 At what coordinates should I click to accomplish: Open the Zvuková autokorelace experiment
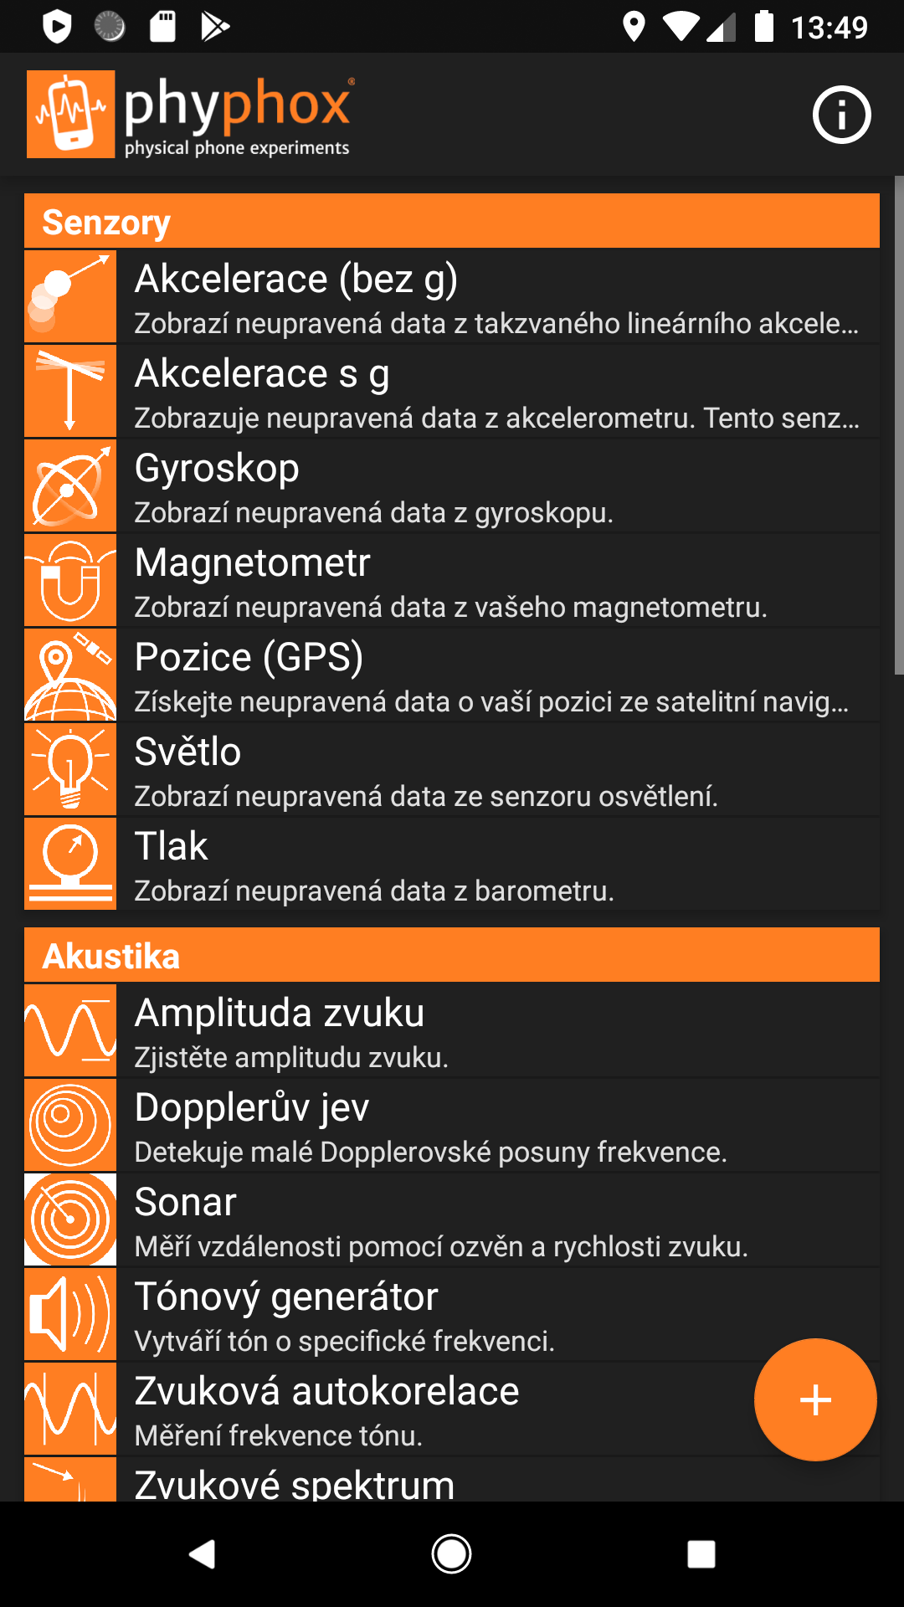[435, 1409]
